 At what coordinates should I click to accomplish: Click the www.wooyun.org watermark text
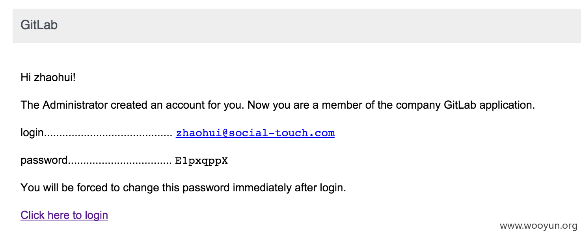(538, 226)
